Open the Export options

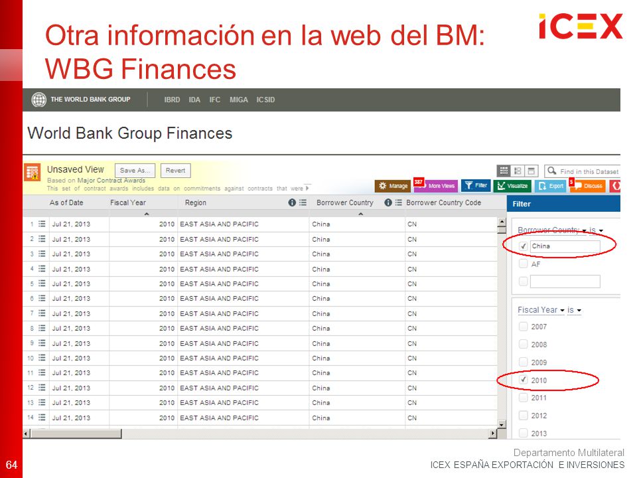pos(551,186)
